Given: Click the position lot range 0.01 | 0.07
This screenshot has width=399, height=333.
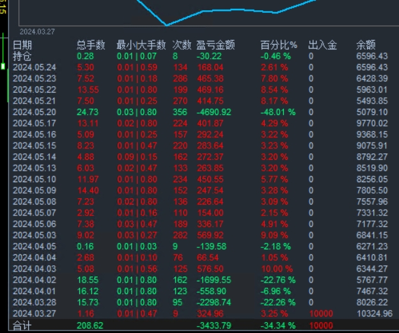Looking at the screenshot, I should pos(137,56).
